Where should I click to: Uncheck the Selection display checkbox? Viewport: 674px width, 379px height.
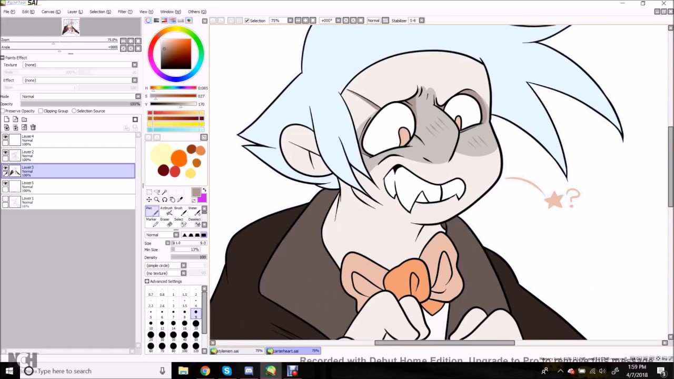click(x=247, y=21)
